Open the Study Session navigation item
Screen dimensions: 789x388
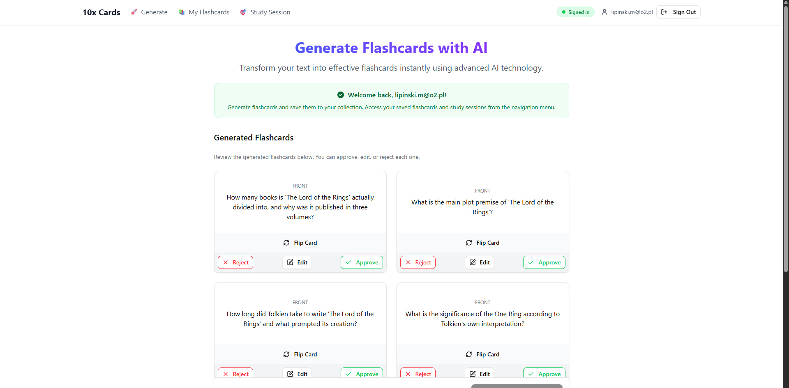265,12
